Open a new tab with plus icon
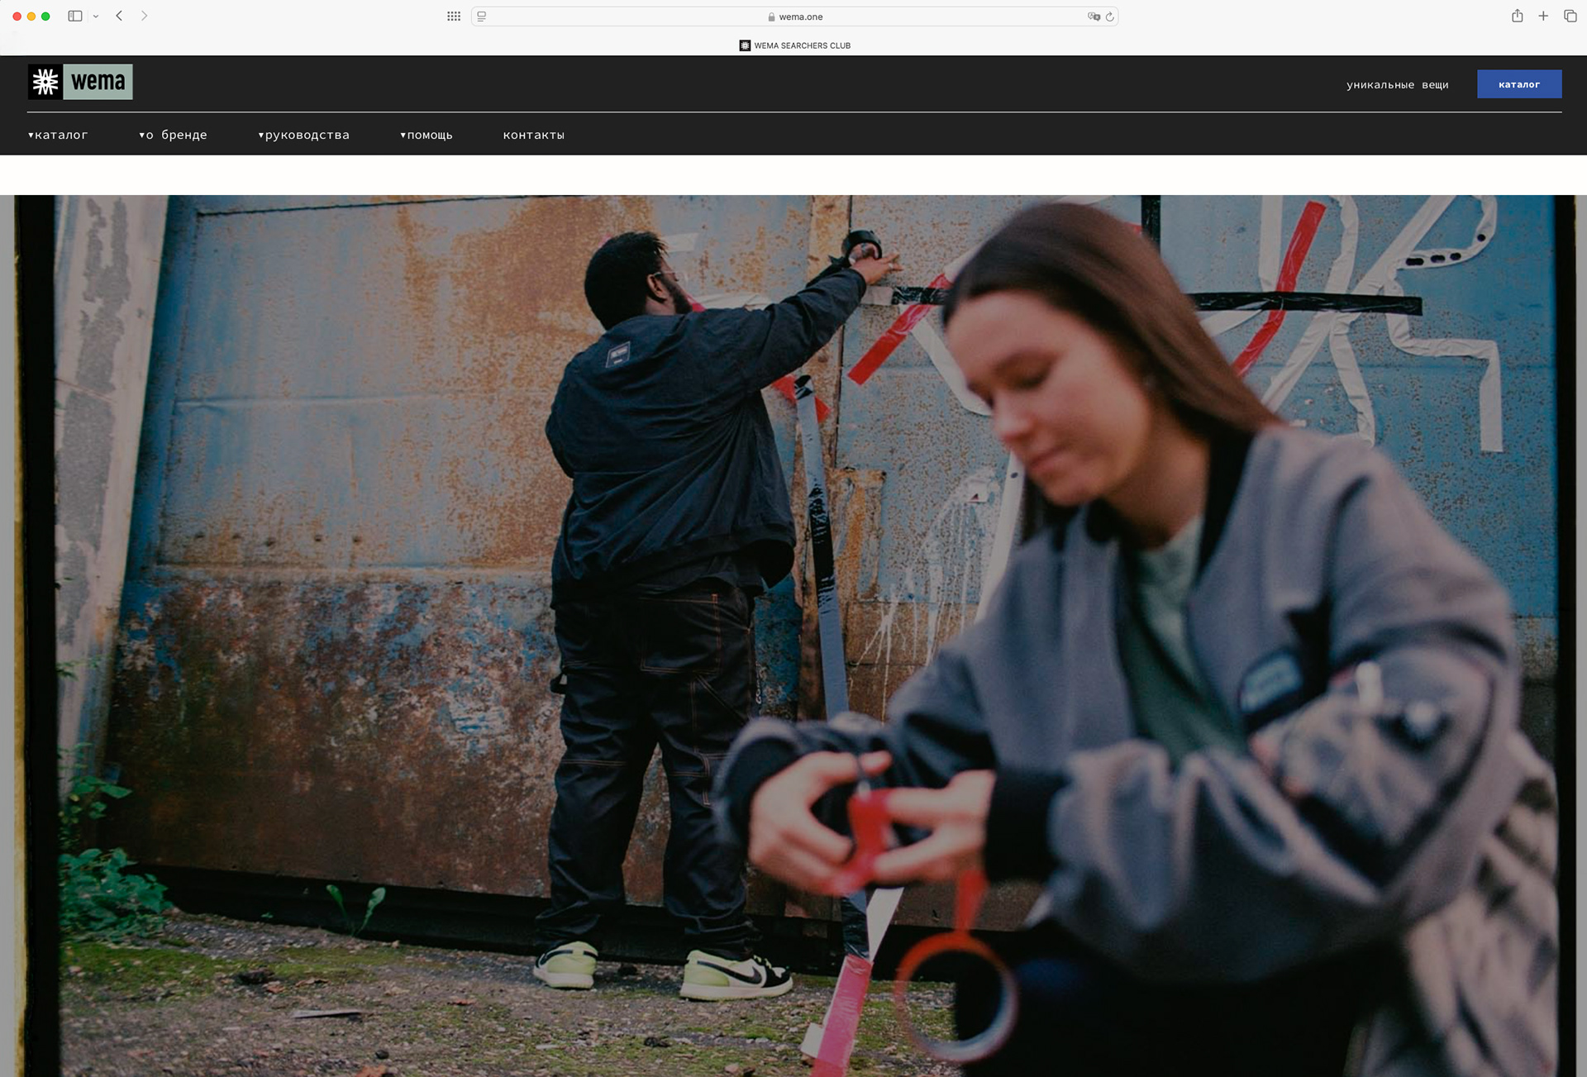This screenshot has height=1077, width=1587. pyautogui.click(x=1543, y=16)
